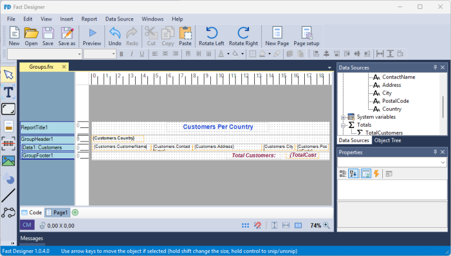Toggle italic formatting
The image size is (451, 256).
coord(132,54)
